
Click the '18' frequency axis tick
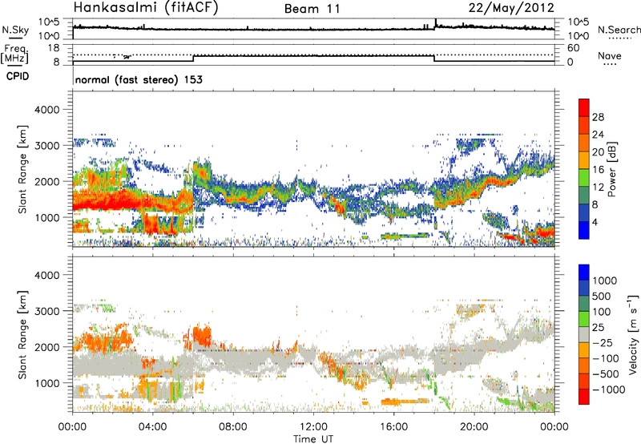(x=53, y=47)
